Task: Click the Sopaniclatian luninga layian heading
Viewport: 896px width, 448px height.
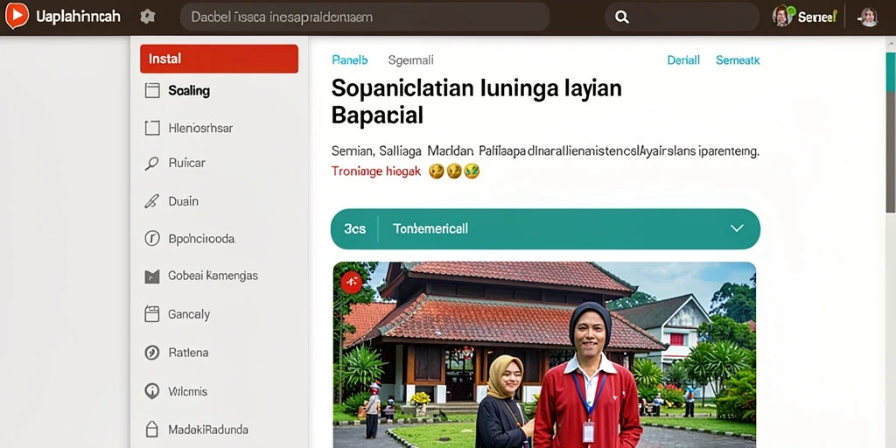Action: pyautogui.click(x=476, y=101)
